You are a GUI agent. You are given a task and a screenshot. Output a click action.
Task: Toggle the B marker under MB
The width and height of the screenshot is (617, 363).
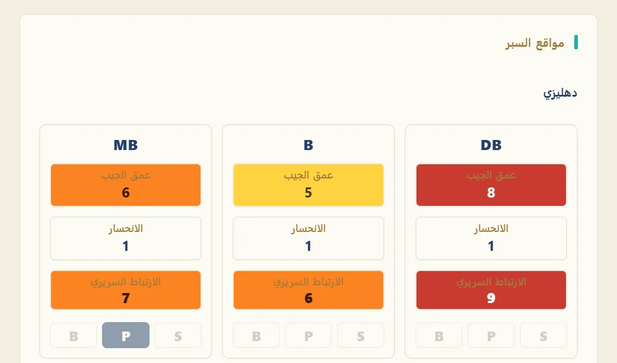(x=74, y=335)
